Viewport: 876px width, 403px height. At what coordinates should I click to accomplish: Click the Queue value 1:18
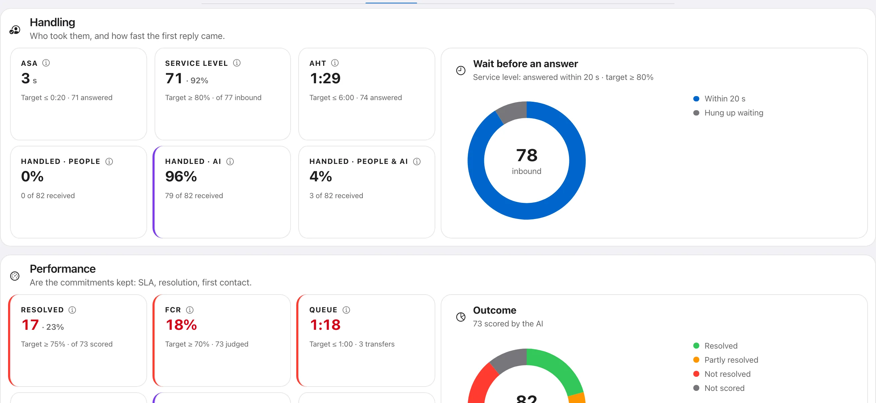325,325
